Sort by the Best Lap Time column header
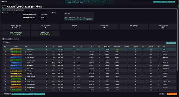This screenshot has width=179, height=97. click(117, 47)
